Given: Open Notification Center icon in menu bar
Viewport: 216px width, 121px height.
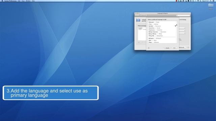Looking at the screenshot, I should point(214,1).
